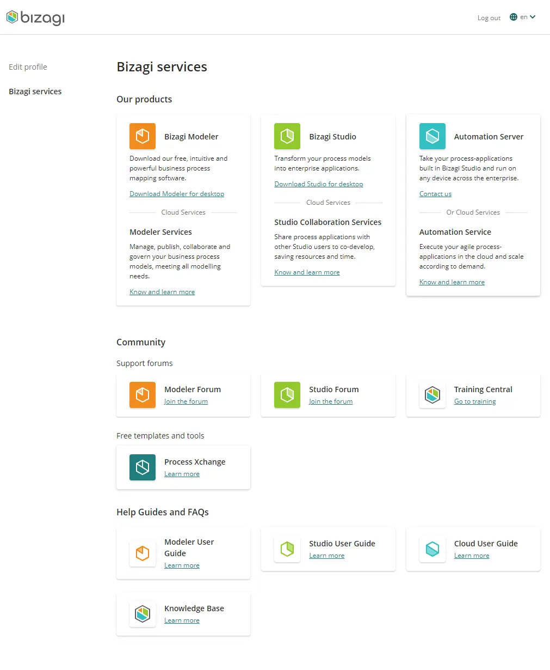Click the Studio User Guide green outline icon
Image resolution: width=550 pixels, height=670 pixels.
[x=287, y=549]
